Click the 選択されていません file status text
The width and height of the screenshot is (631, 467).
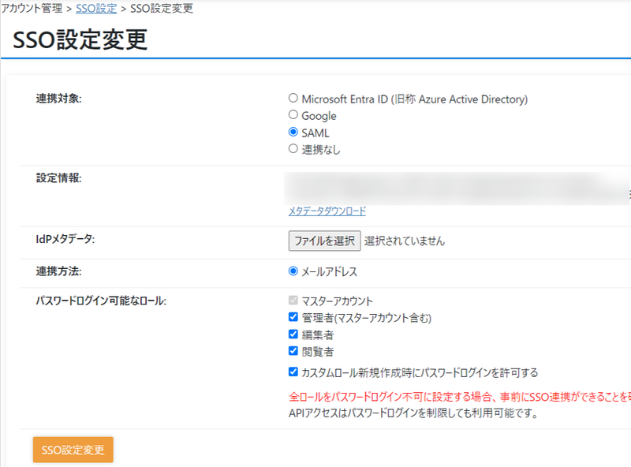coord(404,241)
